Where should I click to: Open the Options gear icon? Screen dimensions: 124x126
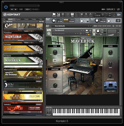[x=86, y=14]
